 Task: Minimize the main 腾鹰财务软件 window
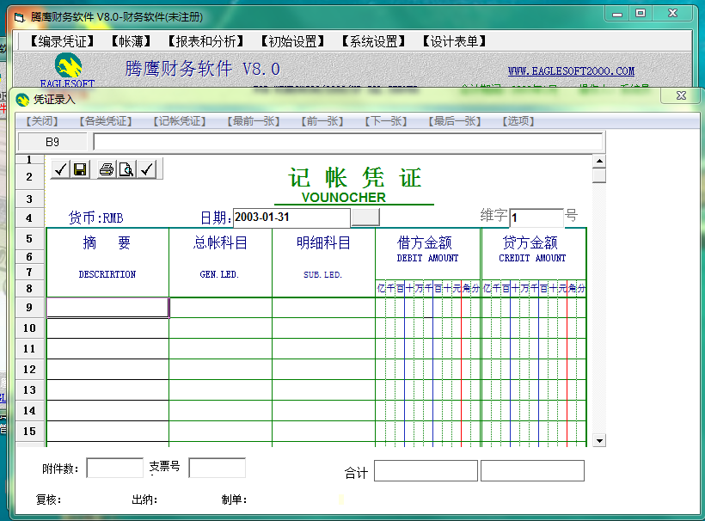(x=617, y=14)
